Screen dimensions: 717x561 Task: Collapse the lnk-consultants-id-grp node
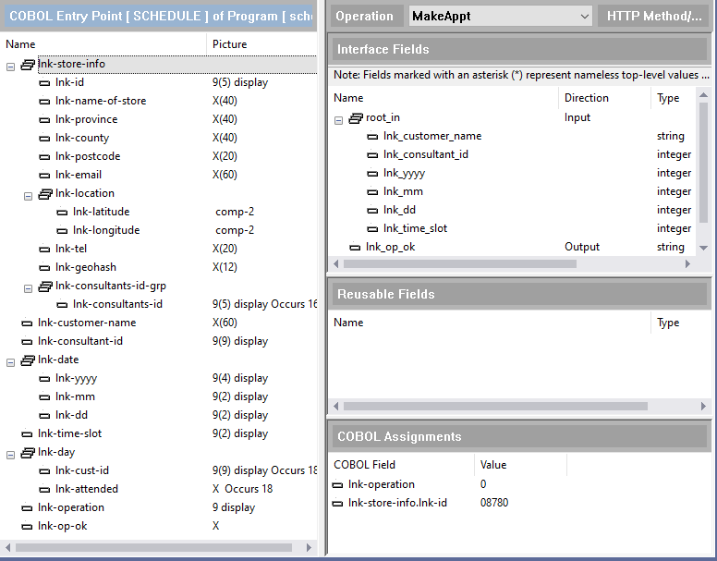28,287
